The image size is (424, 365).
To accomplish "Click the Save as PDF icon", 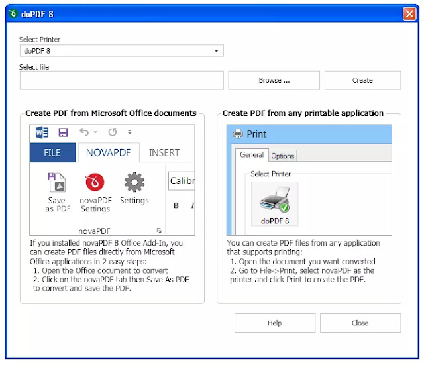I will [56, 182].
